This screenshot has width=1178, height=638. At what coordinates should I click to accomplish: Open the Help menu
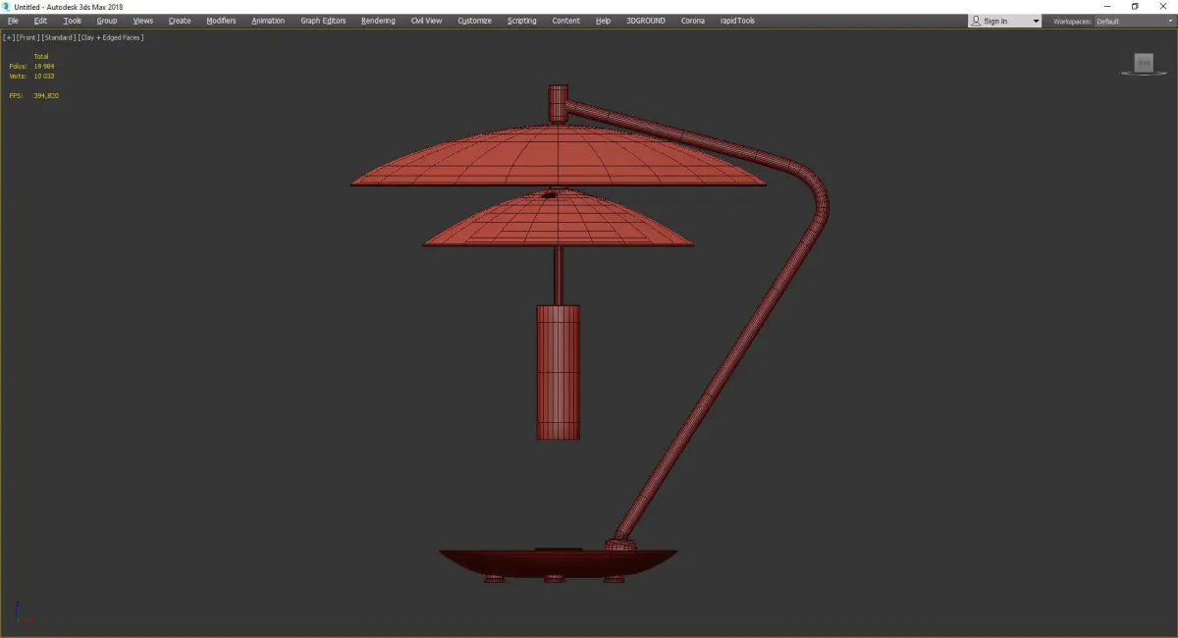click(603, 21)
